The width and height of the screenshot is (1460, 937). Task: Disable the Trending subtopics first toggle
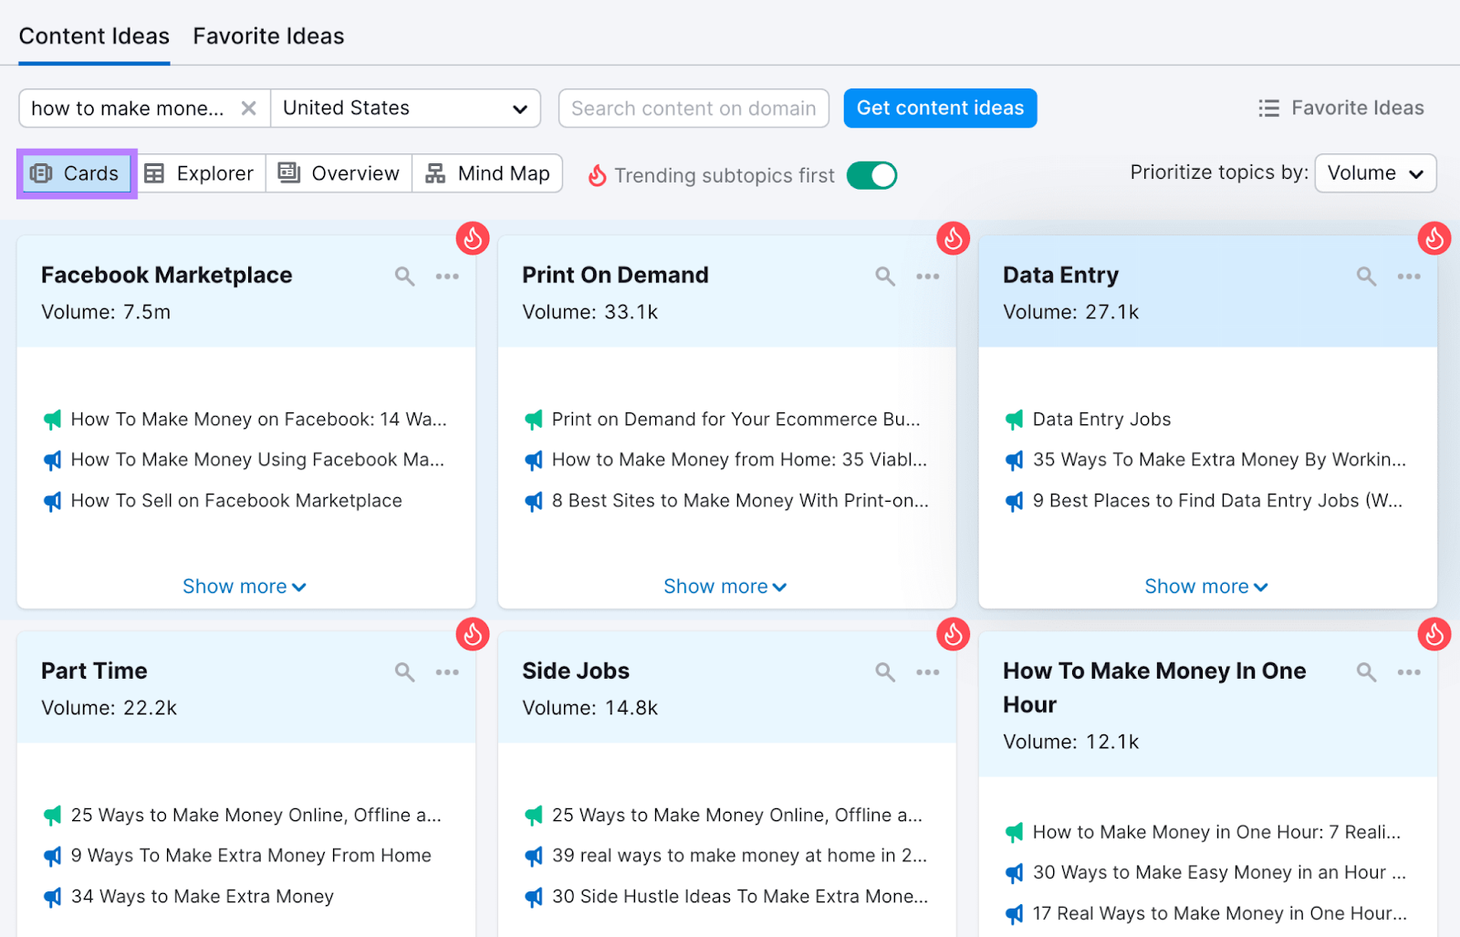[x=871, y=175]
